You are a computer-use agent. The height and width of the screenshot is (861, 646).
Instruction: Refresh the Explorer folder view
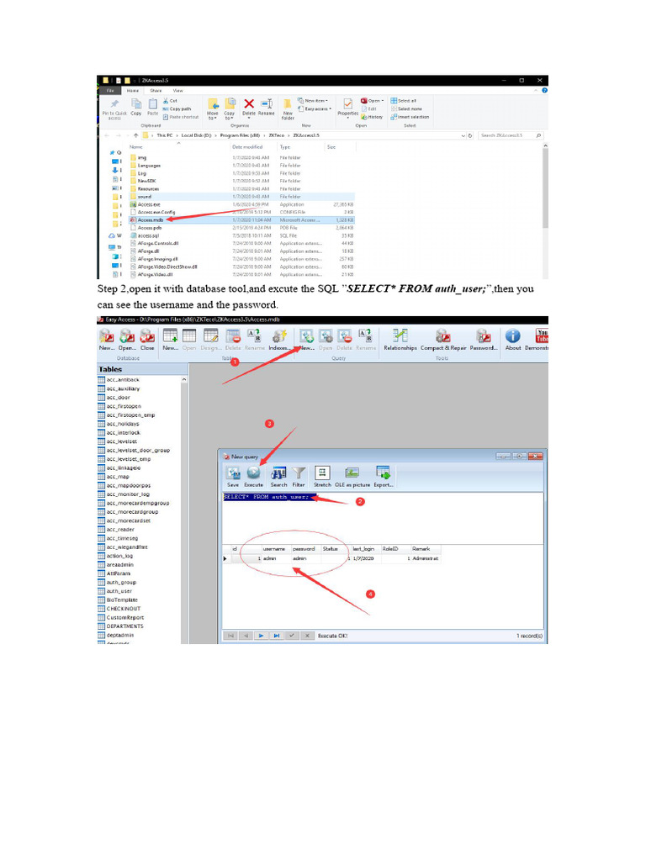tap(470, 135)
